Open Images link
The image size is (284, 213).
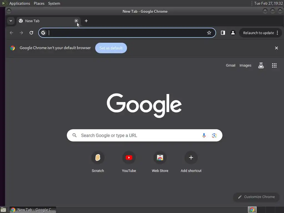245,65
